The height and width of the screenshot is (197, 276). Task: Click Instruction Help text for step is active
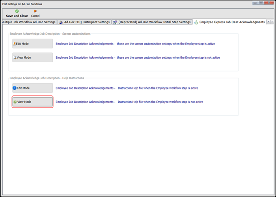(x=128, y=88)
